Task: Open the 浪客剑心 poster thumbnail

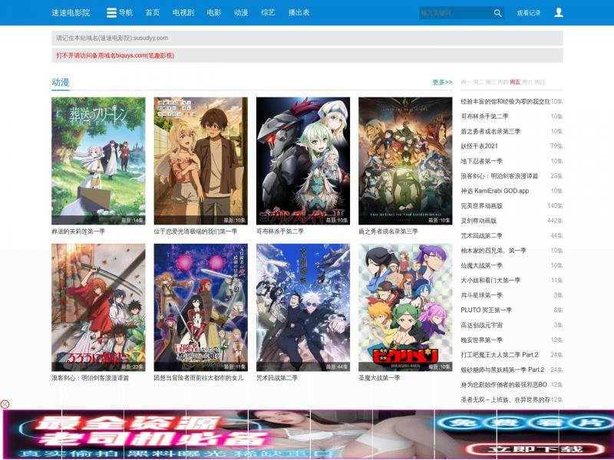Action: click(x=98, y=307)
